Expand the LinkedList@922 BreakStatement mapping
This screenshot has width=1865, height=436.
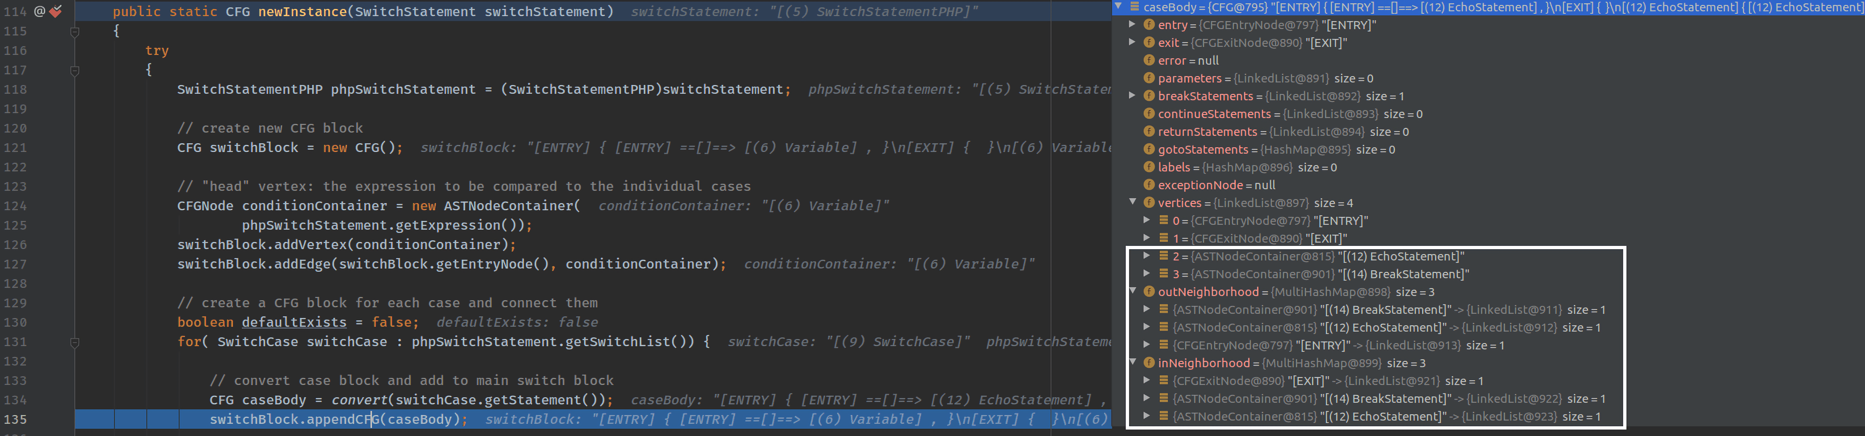[x=1147, y=398]
